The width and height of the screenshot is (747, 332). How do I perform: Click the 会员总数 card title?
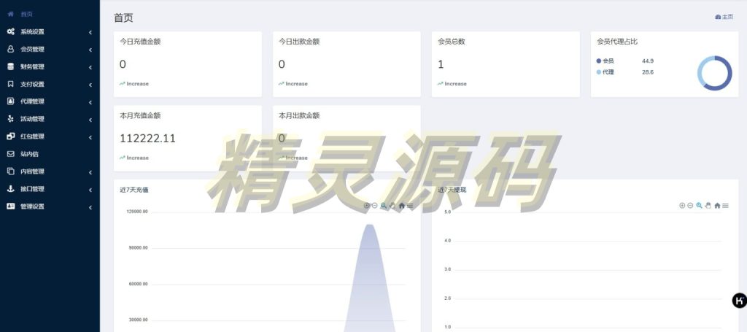coord(451,42)
